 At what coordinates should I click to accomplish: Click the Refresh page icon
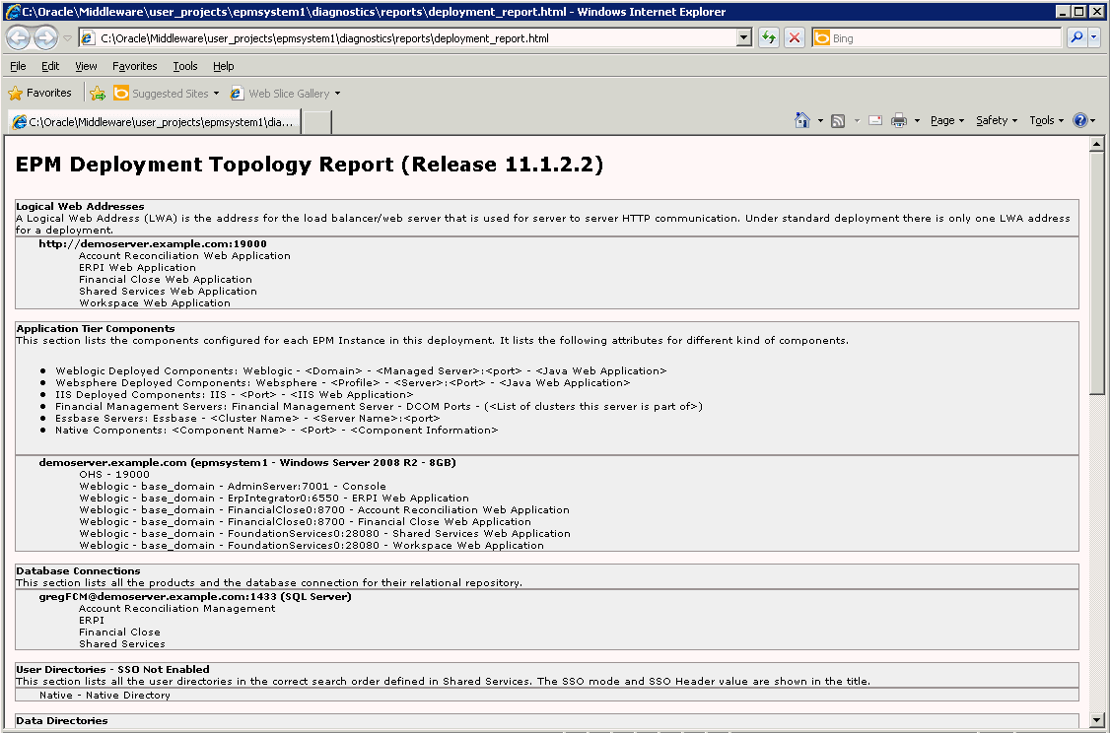(768, 38)
